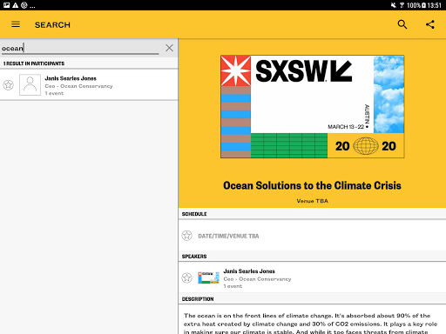The width and height of the screenshot is (446, 334).
Task: Open the hamburger navigation menu
Action: pyautogui.click(x=16, y=24)
